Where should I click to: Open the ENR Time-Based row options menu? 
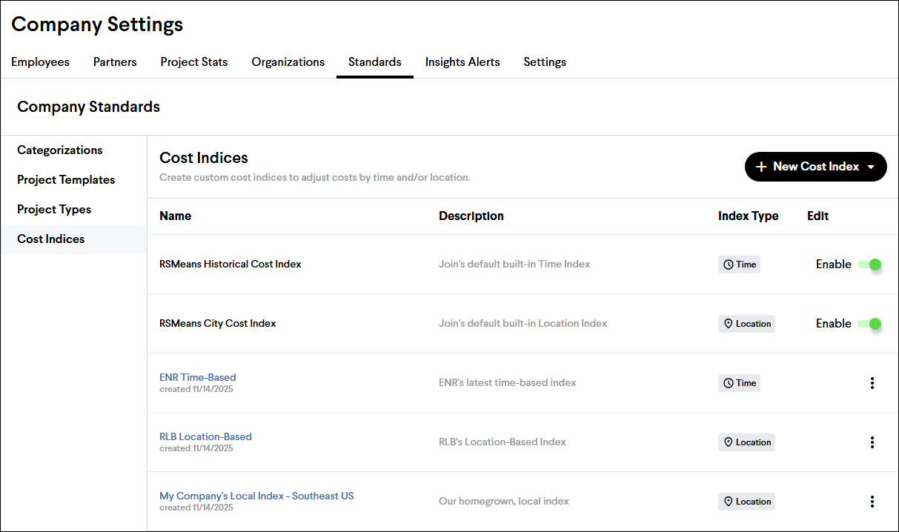pyautogui.click(x=872, y=383)
